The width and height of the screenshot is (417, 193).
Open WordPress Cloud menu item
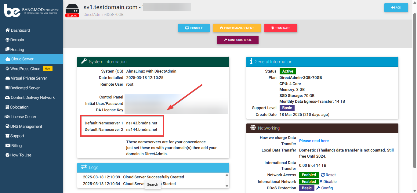(x=25, y=69)
